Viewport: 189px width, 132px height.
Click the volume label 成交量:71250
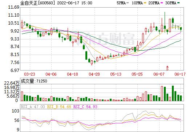(34, 81)
